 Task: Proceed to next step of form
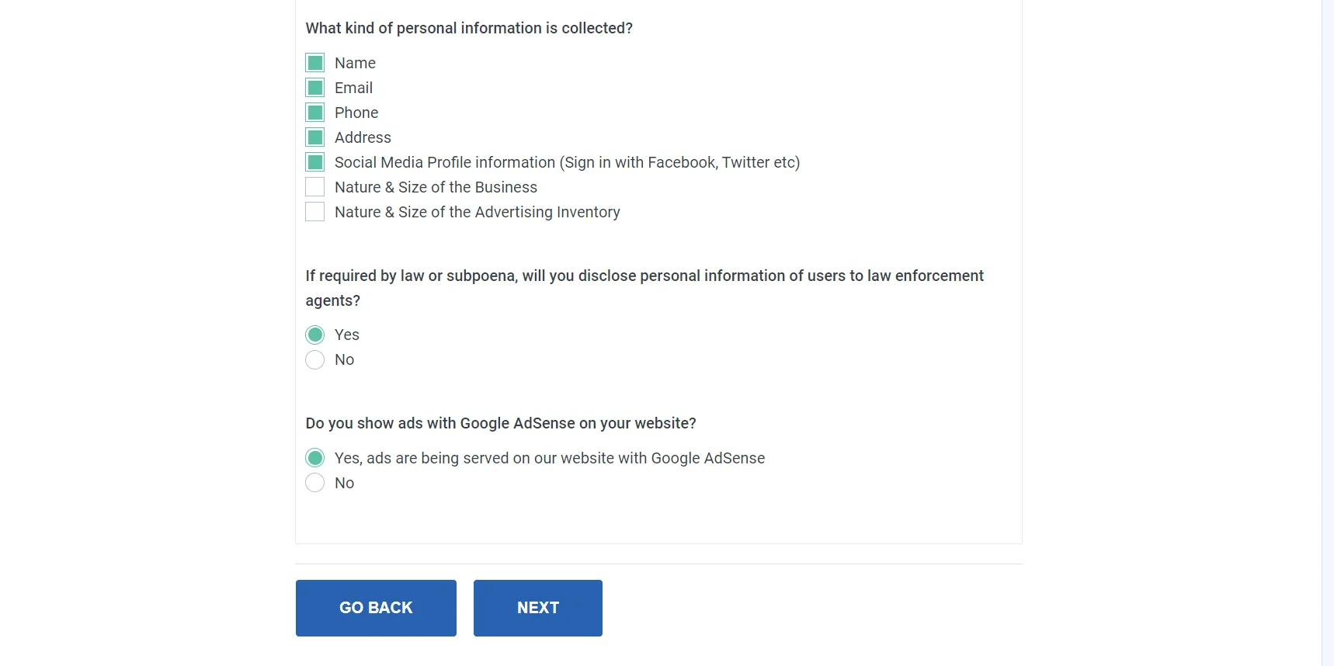tap(537, 608)
